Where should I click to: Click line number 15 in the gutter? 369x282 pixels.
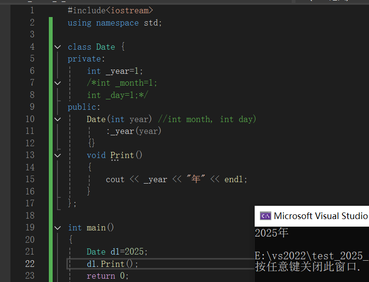coord(30,179)
